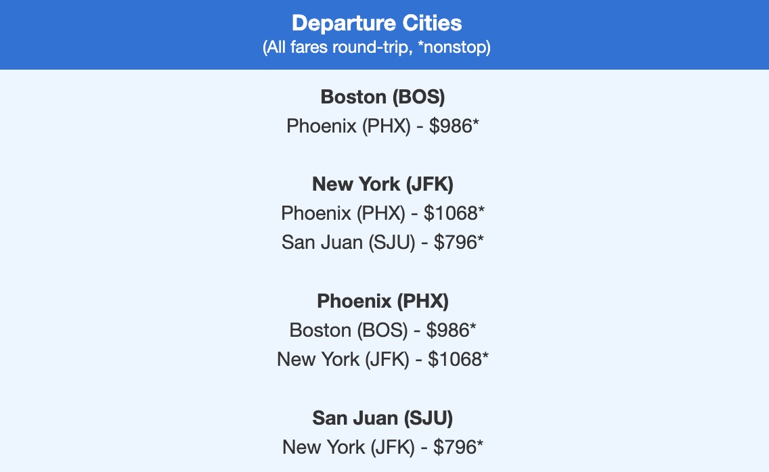
Task: Open New York (JFK) destination under Phoenix
Action: point(343,359)
